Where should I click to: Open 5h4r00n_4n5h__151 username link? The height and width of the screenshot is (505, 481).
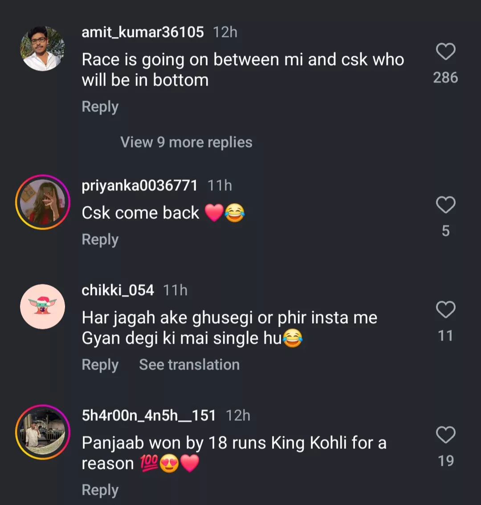coord(149,415)
